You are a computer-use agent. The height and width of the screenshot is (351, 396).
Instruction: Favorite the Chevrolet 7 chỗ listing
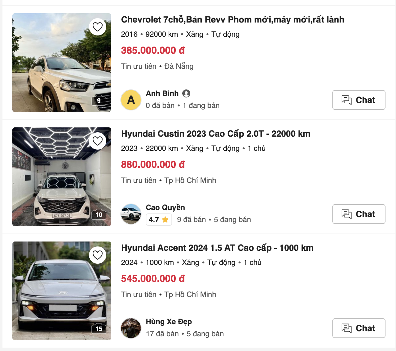tap(98, 27)
